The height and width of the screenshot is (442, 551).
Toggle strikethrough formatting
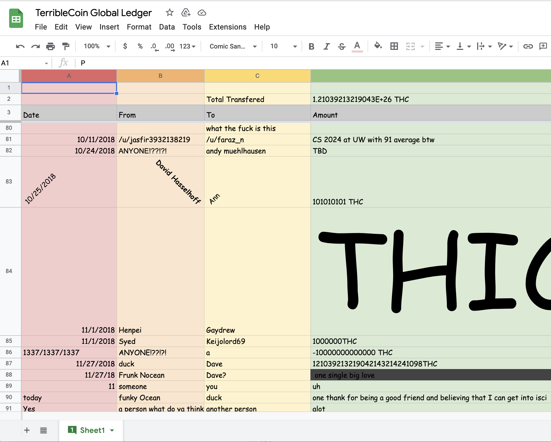coord(342,46)
